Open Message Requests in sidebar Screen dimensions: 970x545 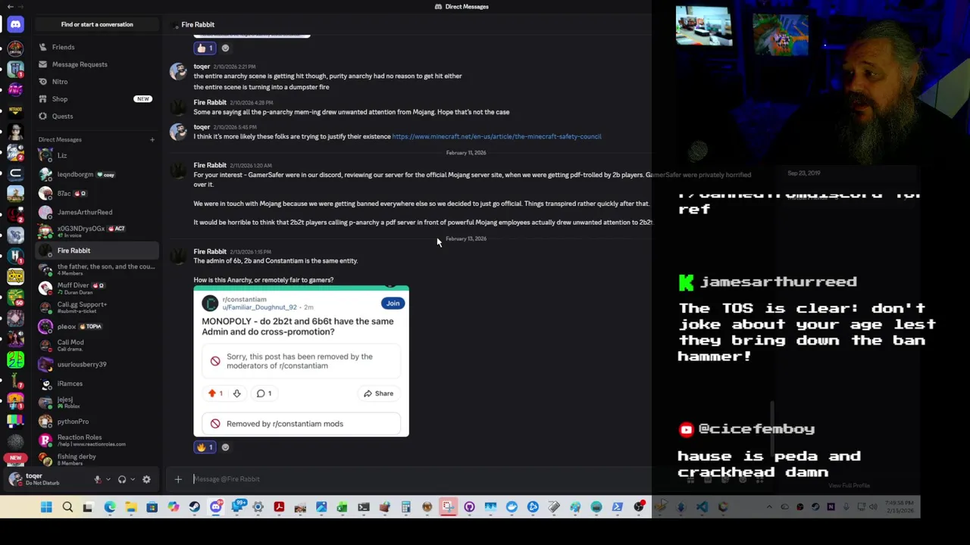click(x=97, y=64)
